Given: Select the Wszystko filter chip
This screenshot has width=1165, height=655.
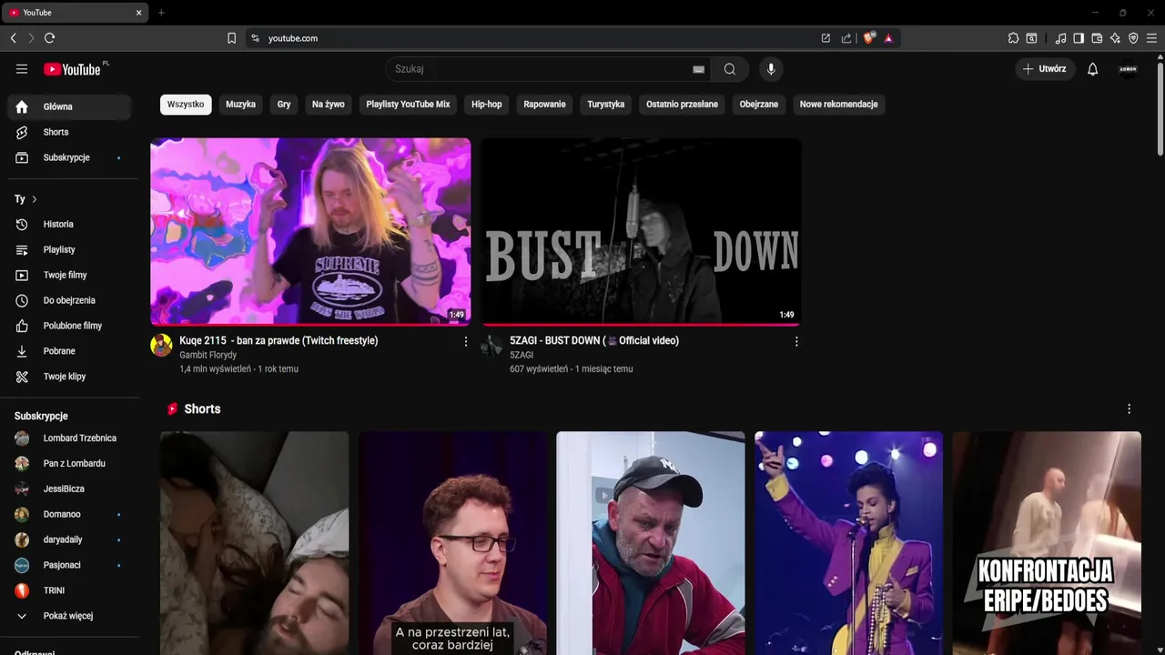Looking at the screenshot, I should 186,105.
